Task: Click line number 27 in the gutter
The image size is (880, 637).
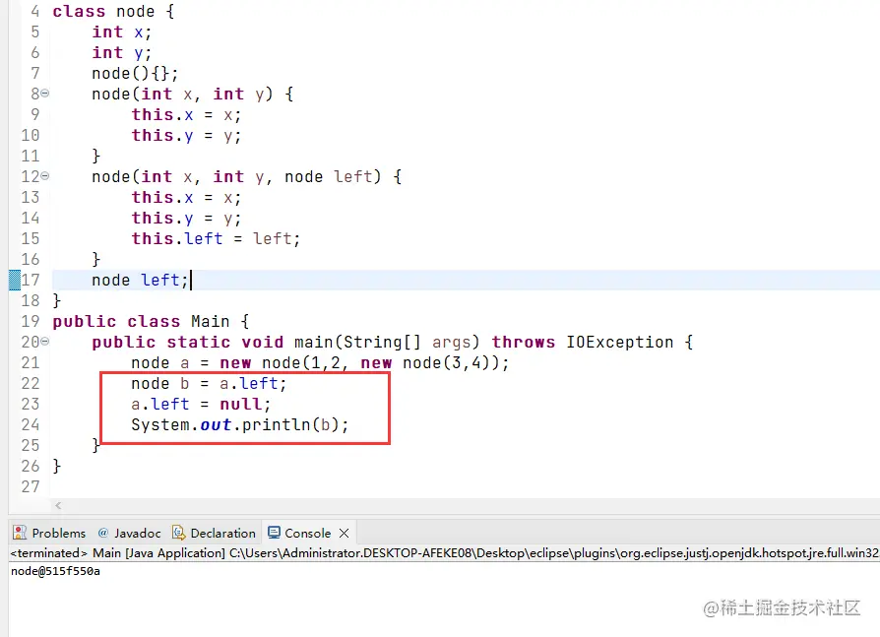Action: [x=31, y=486]
